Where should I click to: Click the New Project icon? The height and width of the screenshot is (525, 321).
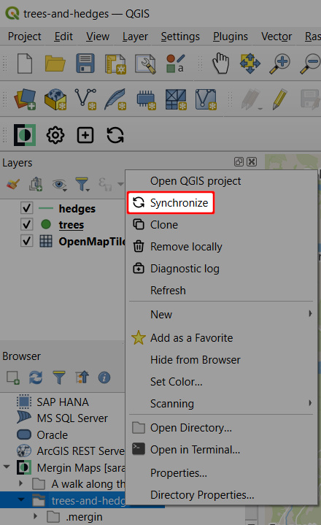point(25,64)
